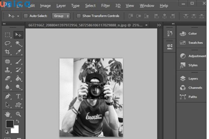
Task: Open the View menu
Action: click(130, 6)
